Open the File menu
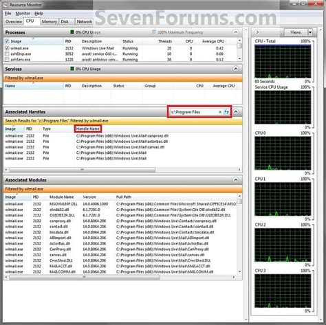This screenshot has height=325, width=326. click(x=8, y=13)
